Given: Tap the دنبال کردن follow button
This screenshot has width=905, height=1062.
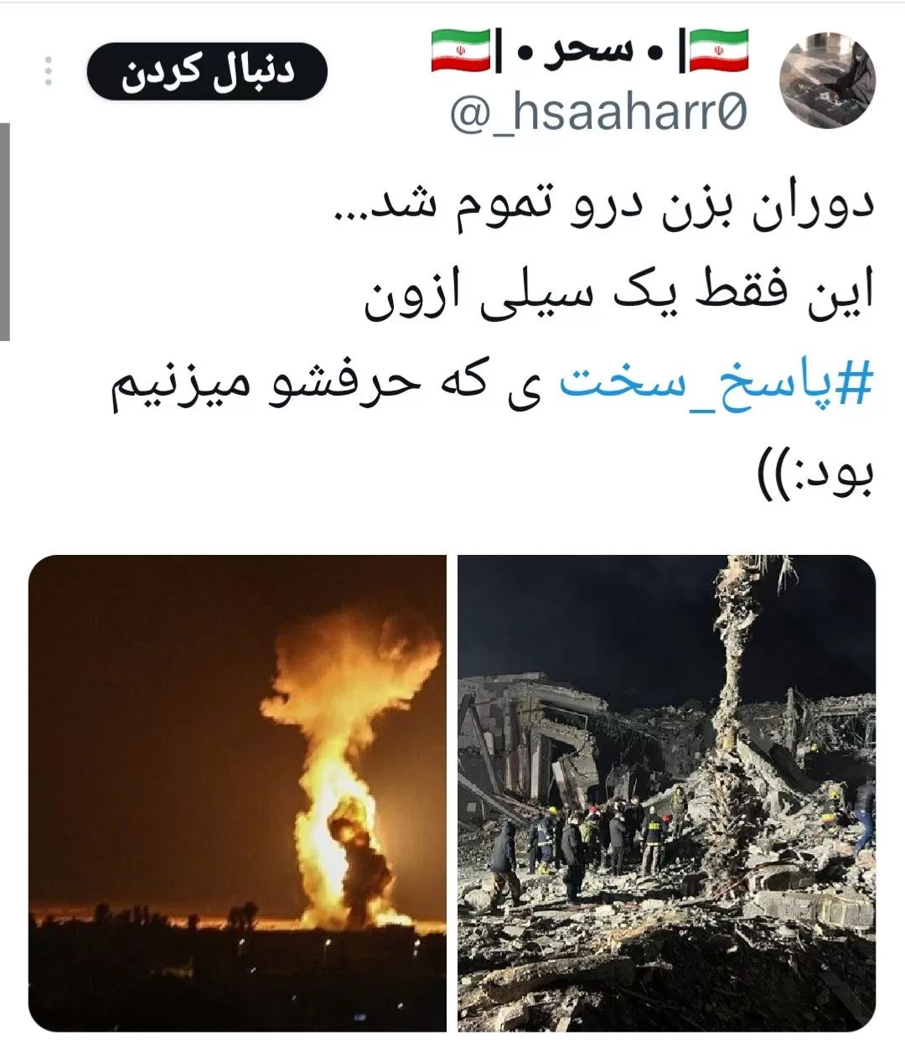Looking at the screenshot, I should 206,72.
